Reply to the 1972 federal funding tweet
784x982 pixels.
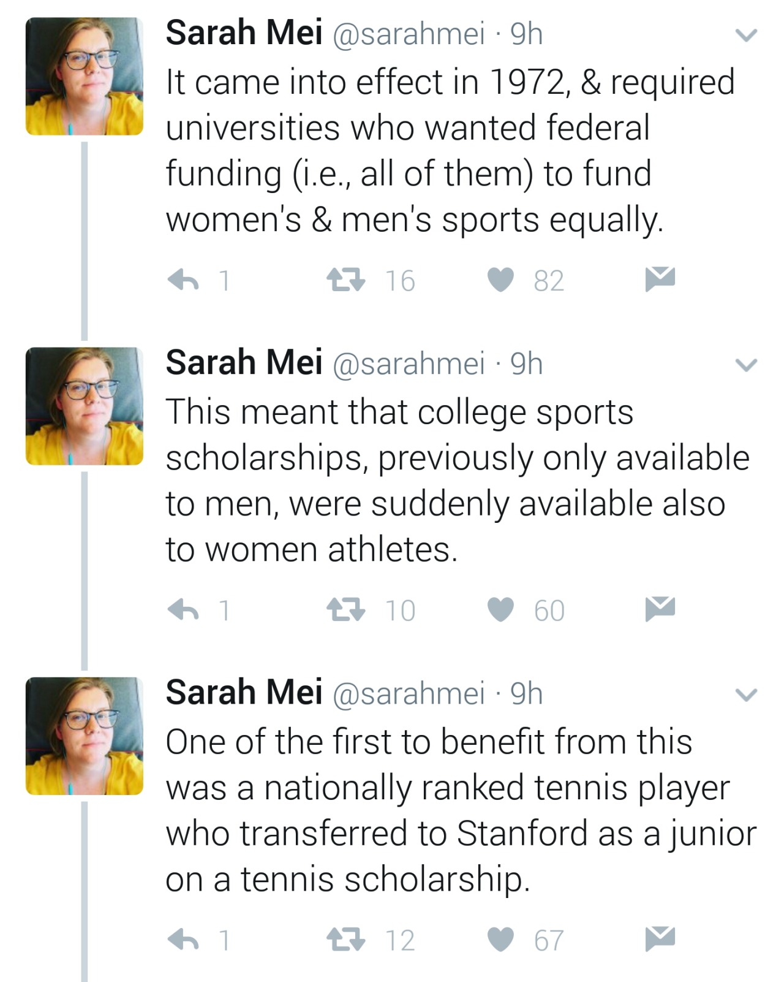[x=183, y=280]
